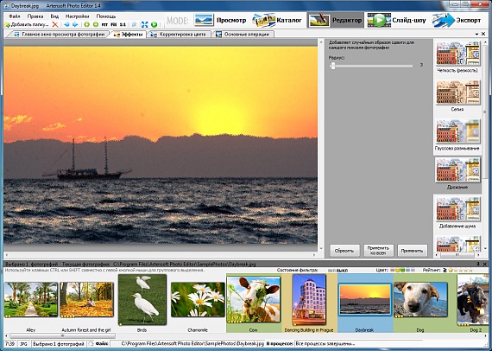Zoom out with the green minus icon

coord(96,24)
